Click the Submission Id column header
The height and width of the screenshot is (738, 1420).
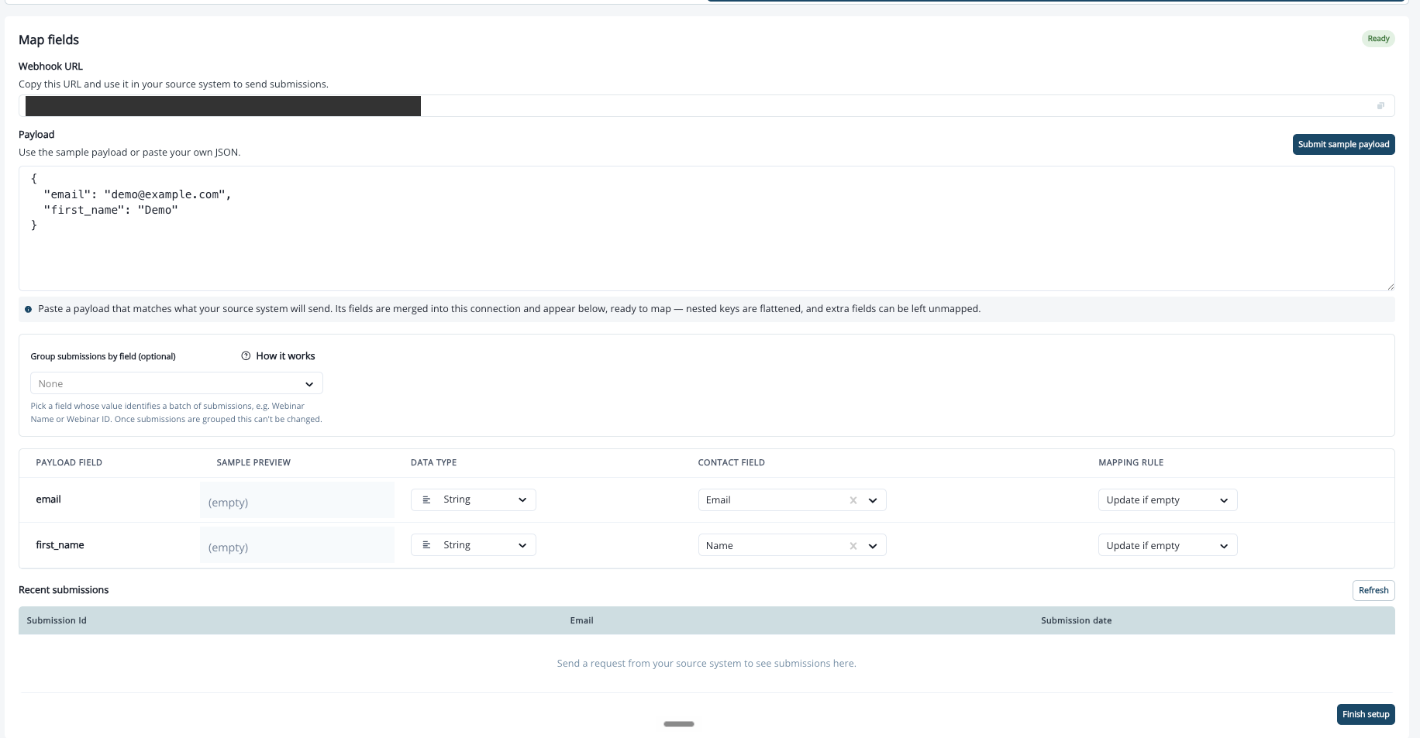click(x=57, y=620)
